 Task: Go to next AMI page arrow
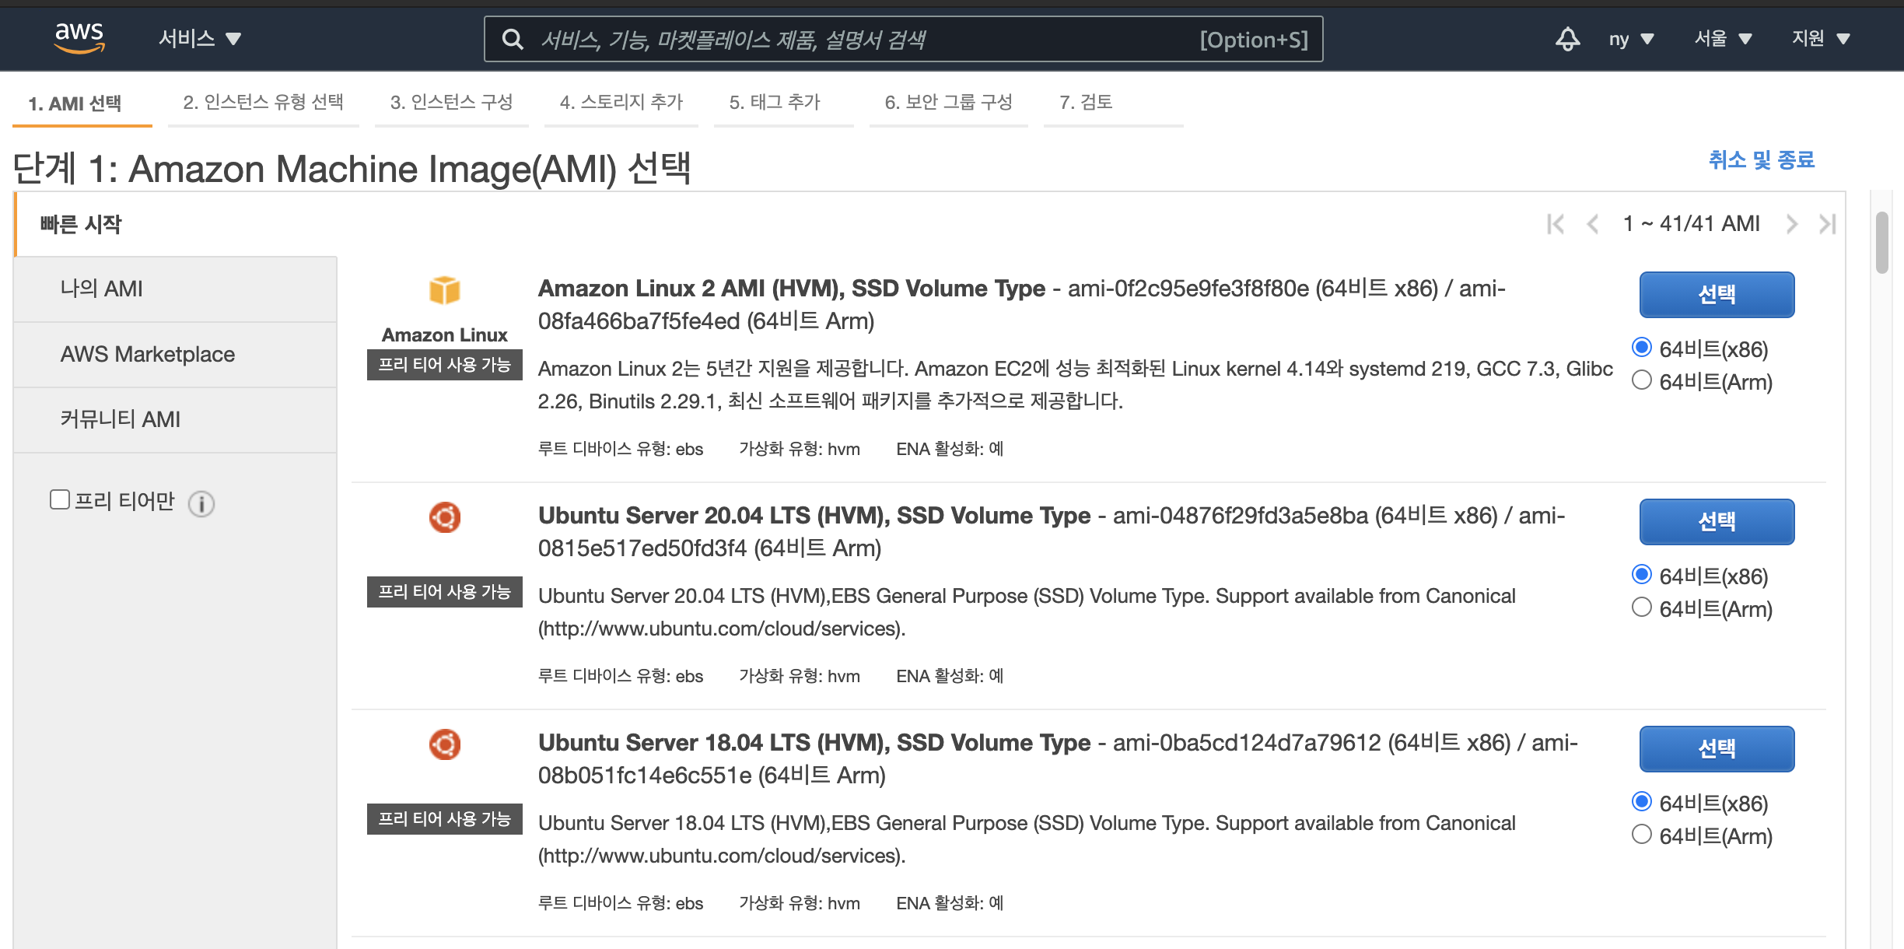[1792, 224]
